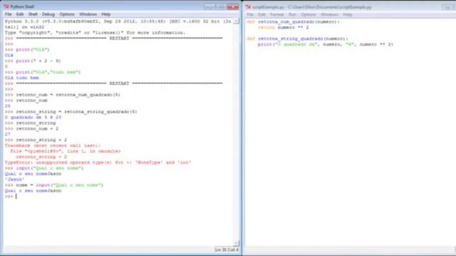Screen dimensions: 456x256
Task: Click line retorno_string = retorna_string_quadrado(5)
Action: click(x=71, y=112)
